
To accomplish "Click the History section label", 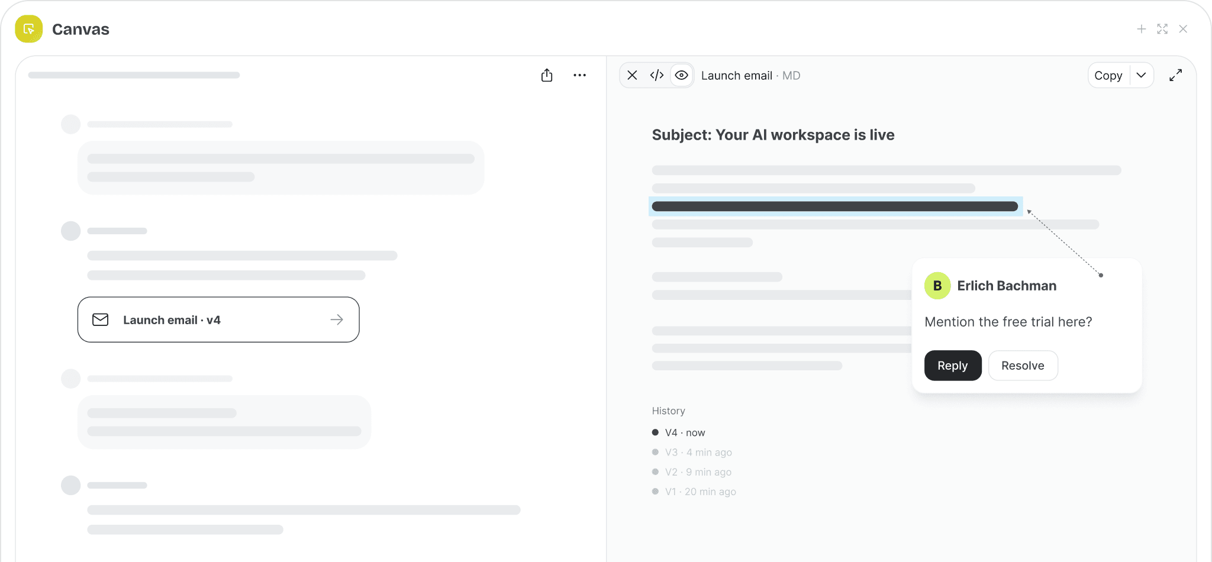I will pyautogui.click(x=668, y=411).
